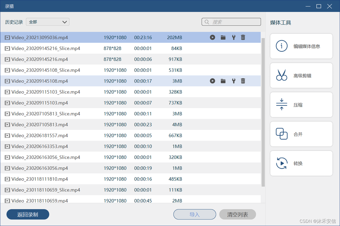340x226 pixels.
Task: Open the 编辑媒体信息 tool card
Action: 301,46
